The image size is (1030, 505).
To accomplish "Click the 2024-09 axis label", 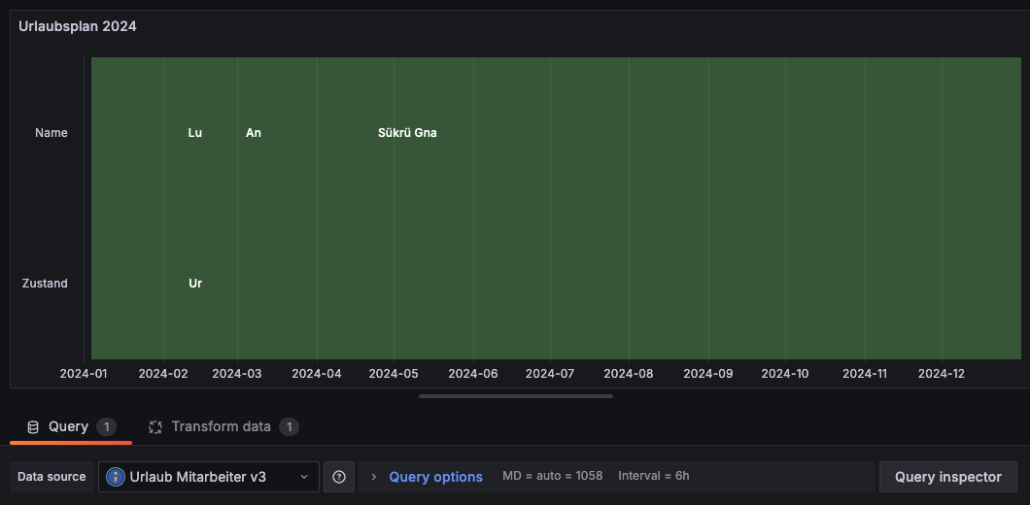I will 708,374.
